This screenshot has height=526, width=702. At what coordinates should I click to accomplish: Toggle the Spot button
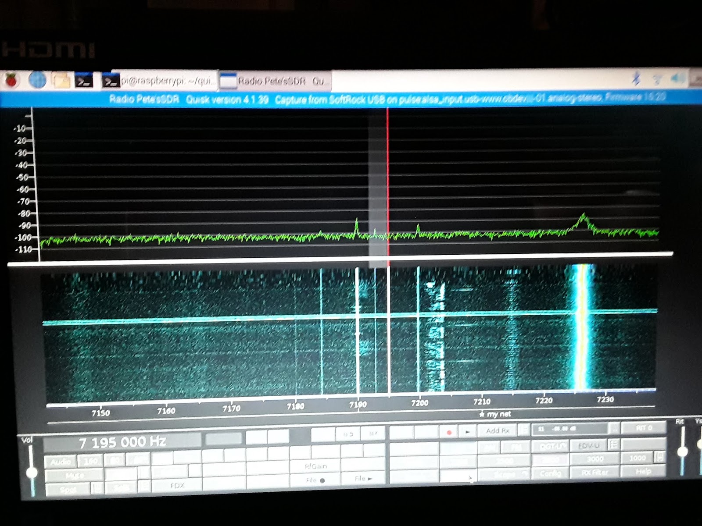click(68, 487)
